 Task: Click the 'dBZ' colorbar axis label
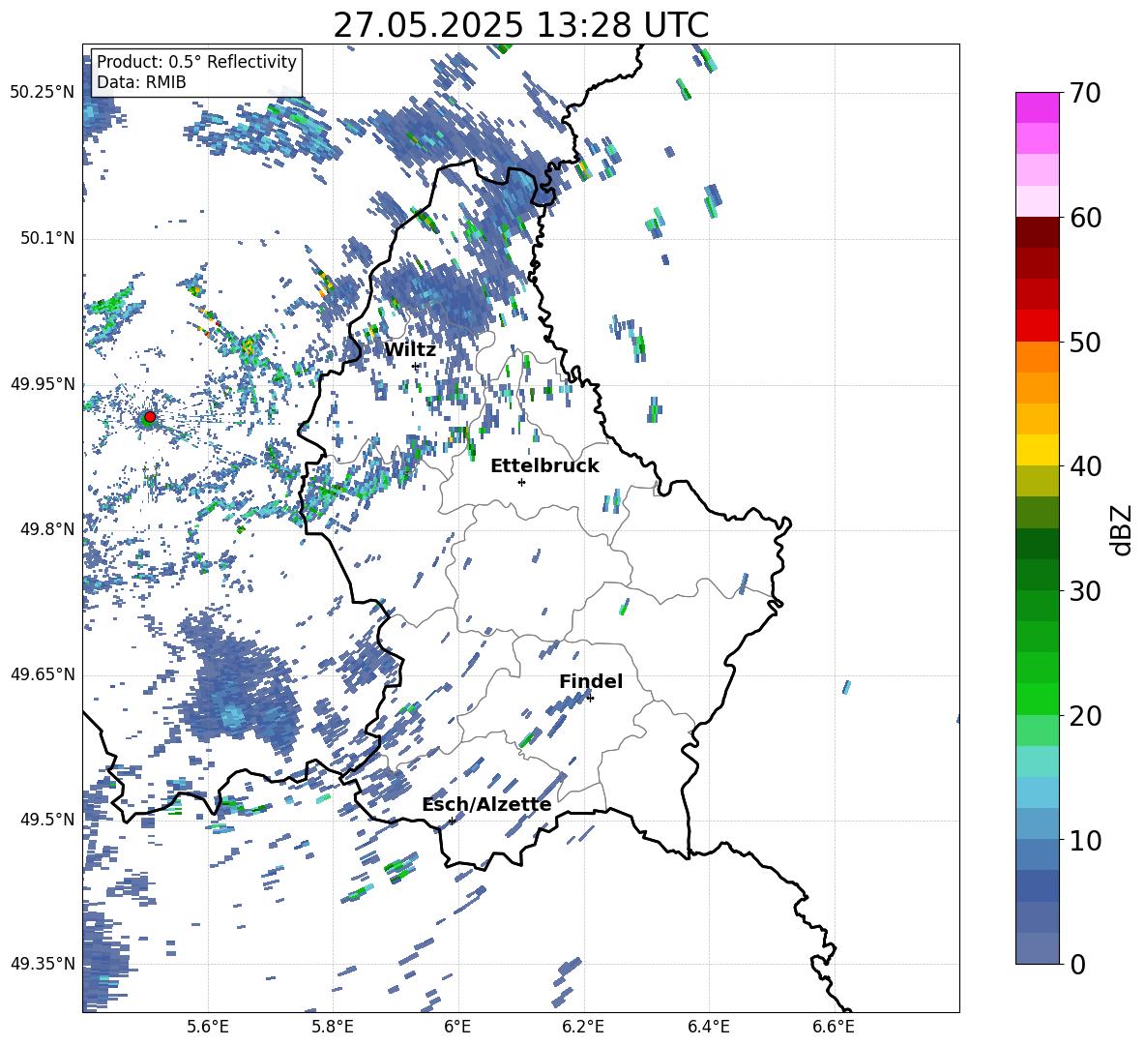(1123, 529)
